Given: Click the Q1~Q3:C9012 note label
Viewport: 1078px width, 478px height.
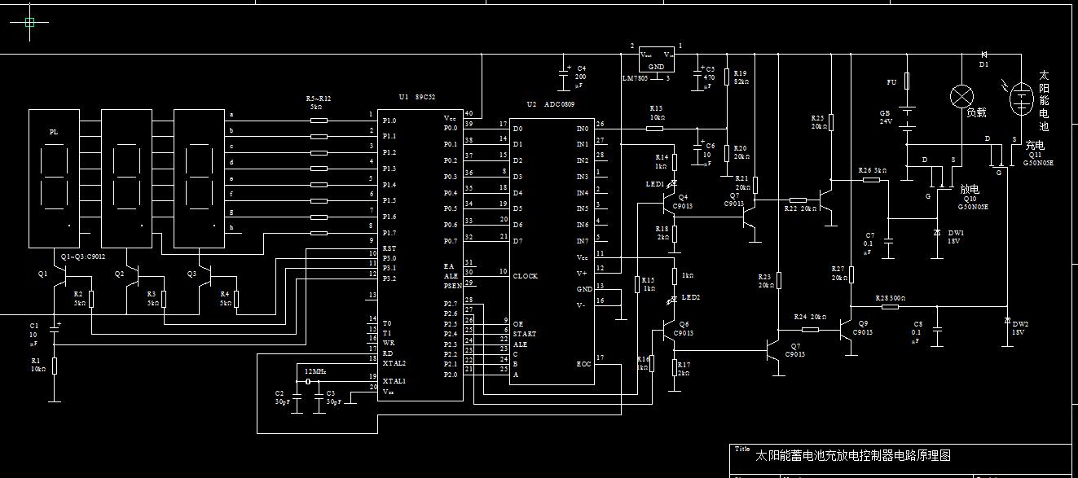Looking at the screenshot, I should 82,256.
